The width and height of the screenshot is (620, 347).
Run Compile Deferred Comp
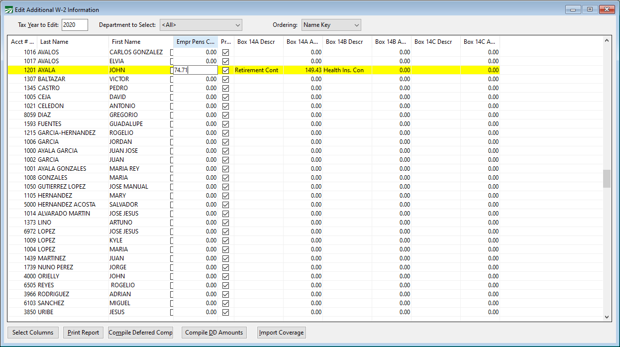[140, 333]
